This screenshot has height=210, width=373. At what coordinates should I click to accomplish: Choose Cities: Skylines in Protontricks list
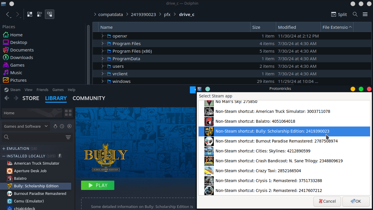click(284, 151)
